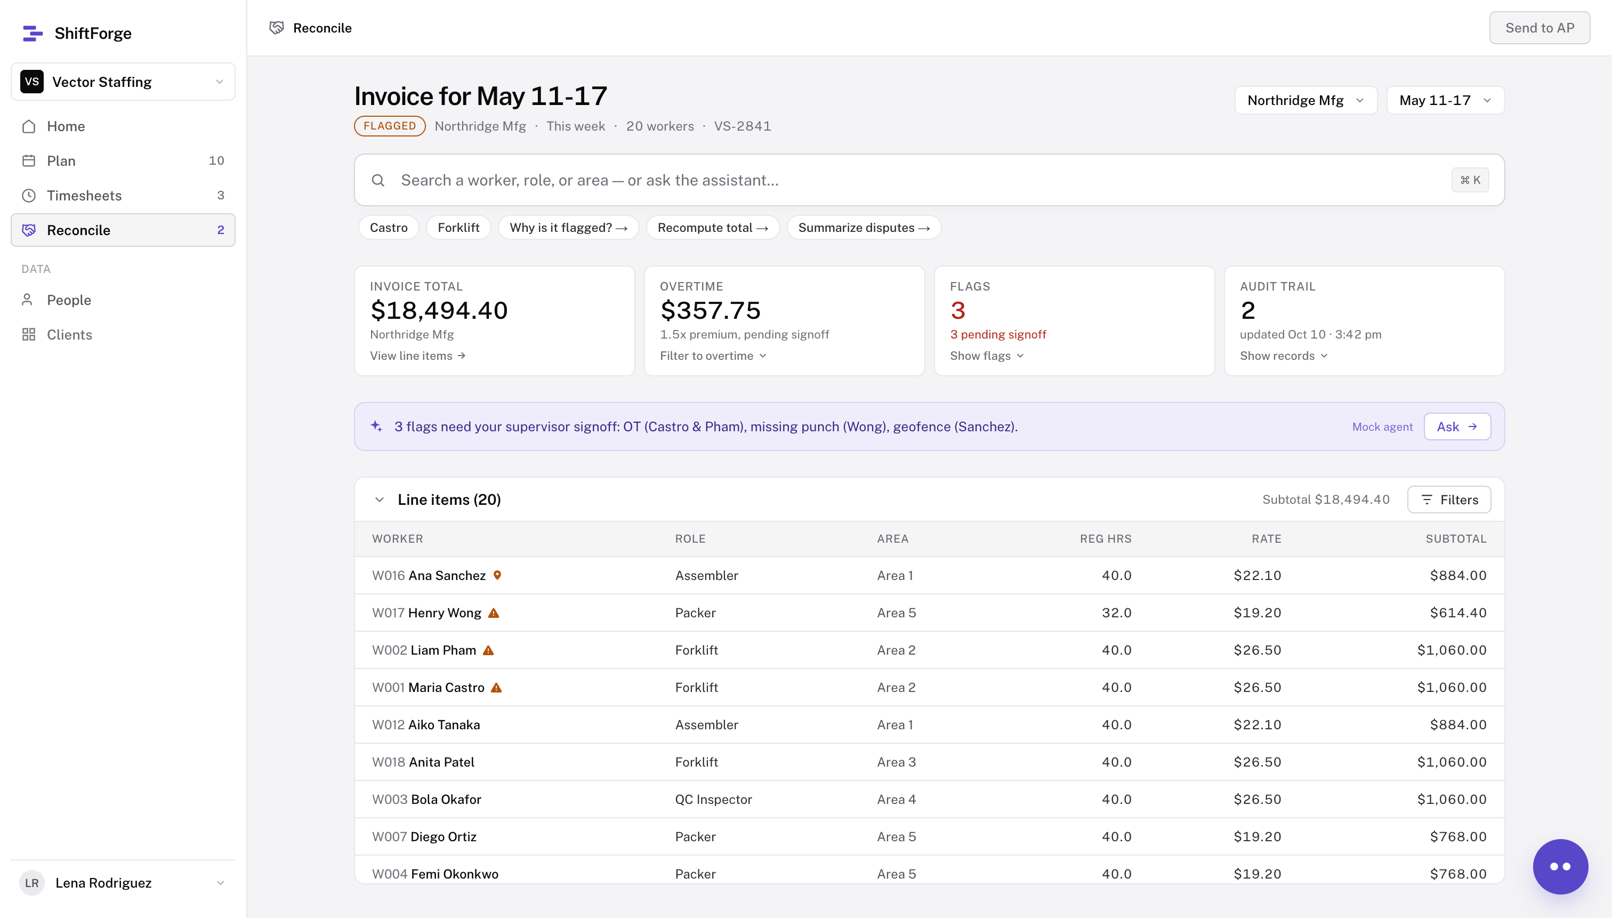The height and width of the screenshot is (918, 1612).
Task: Open the People data page
Action: click(123, 300)
